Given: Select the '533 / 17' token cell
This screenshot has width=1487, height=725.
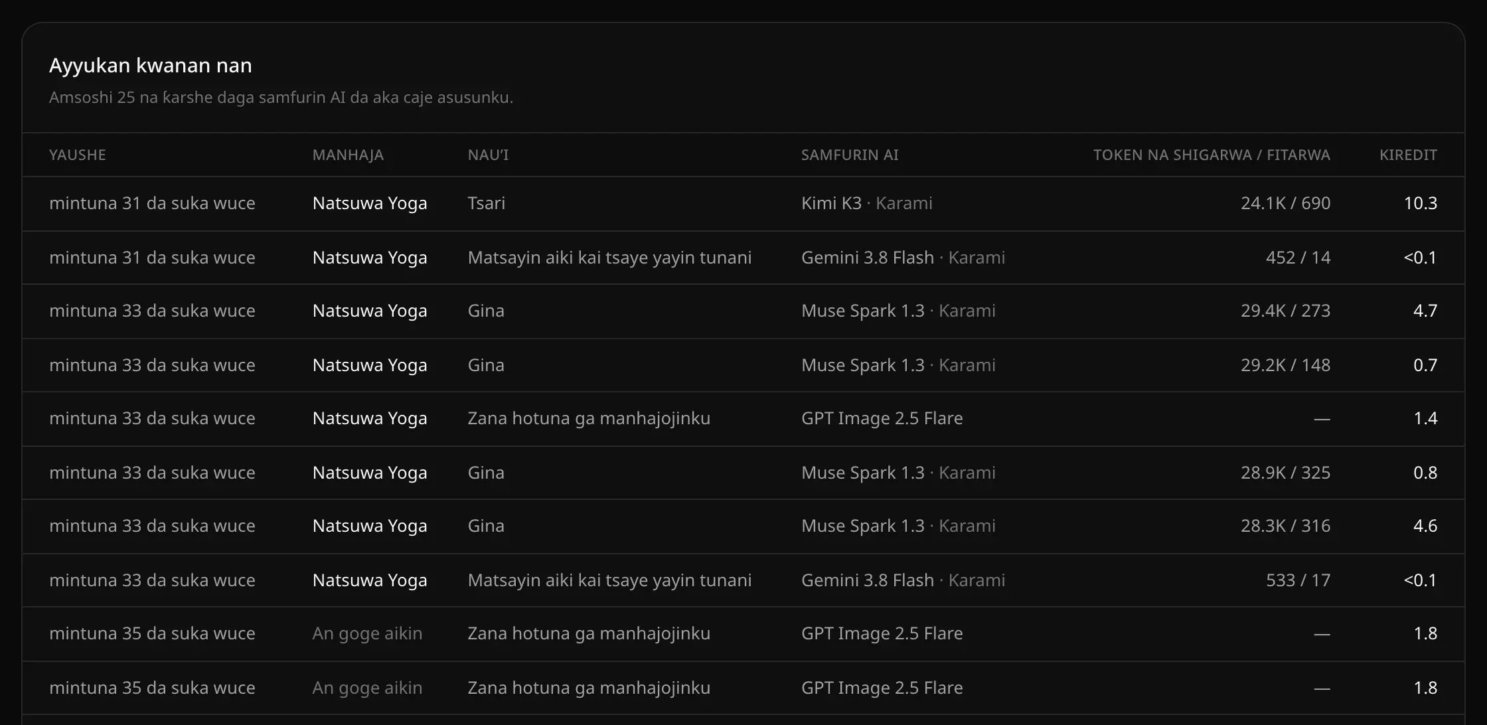Looking at the screenshot, I should point(1298,580).
